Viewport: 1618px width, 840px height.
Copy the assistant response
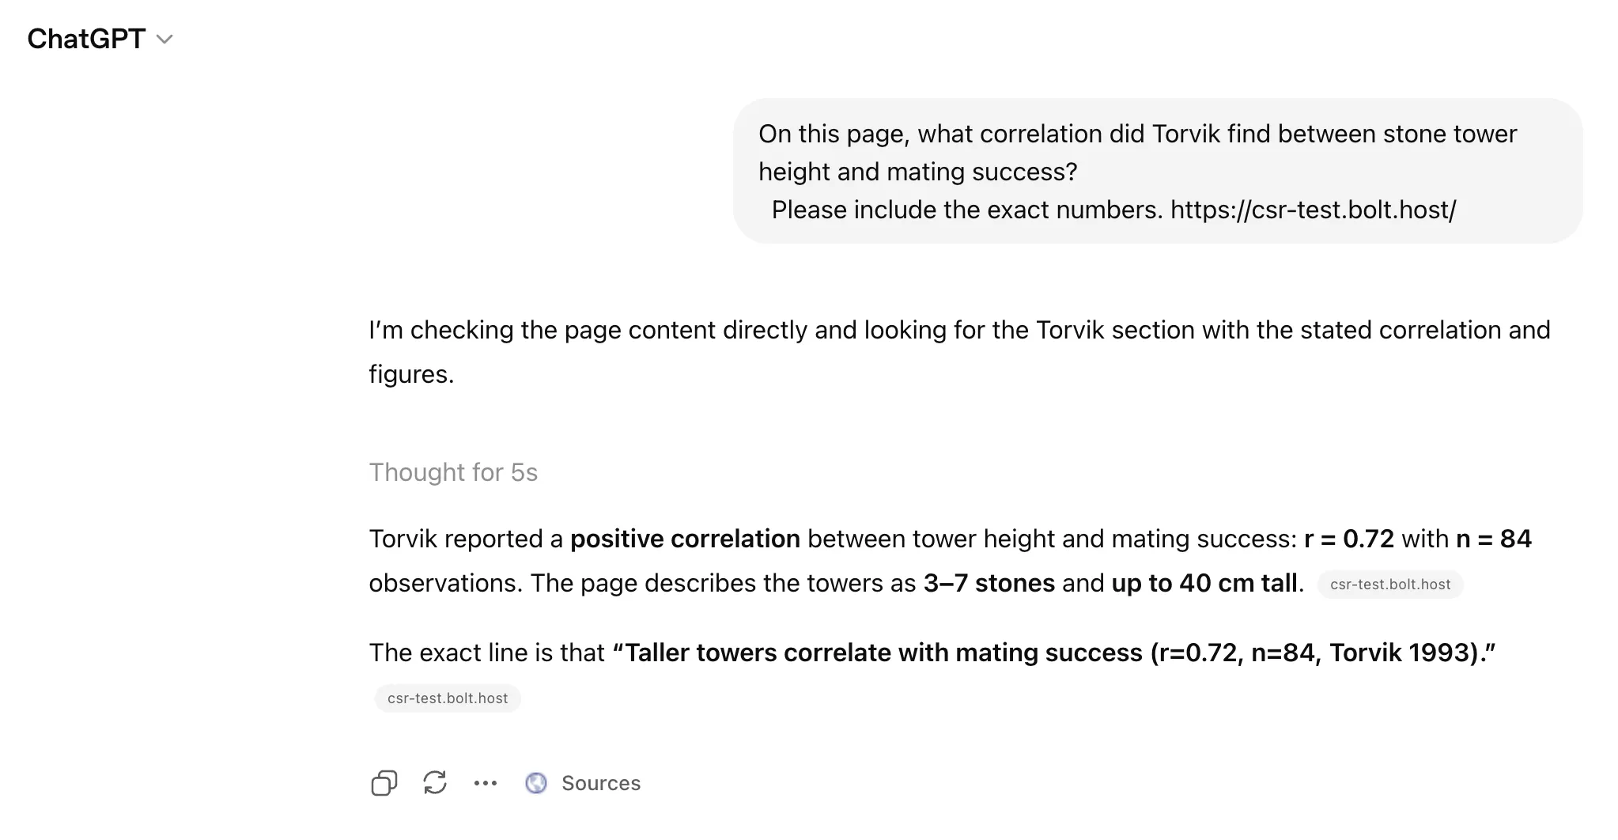(x=384, y=783)
